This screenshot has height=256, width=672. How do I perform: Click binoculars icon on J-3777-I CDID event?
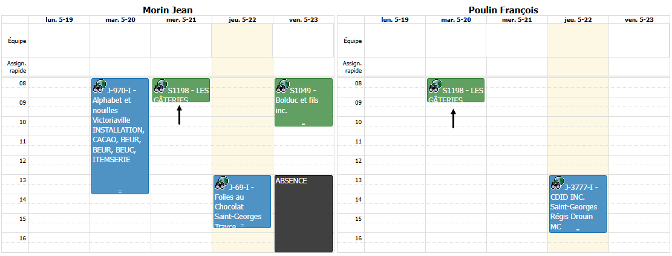click(558, 183)
